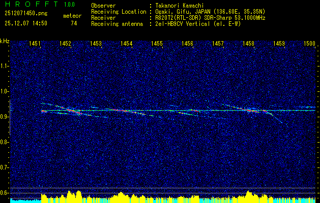Image resolution: width=320 pixels, height=203 pixels.
Task: Click the 1.1 kHz axis label
Action: click(x=5, y=66)
